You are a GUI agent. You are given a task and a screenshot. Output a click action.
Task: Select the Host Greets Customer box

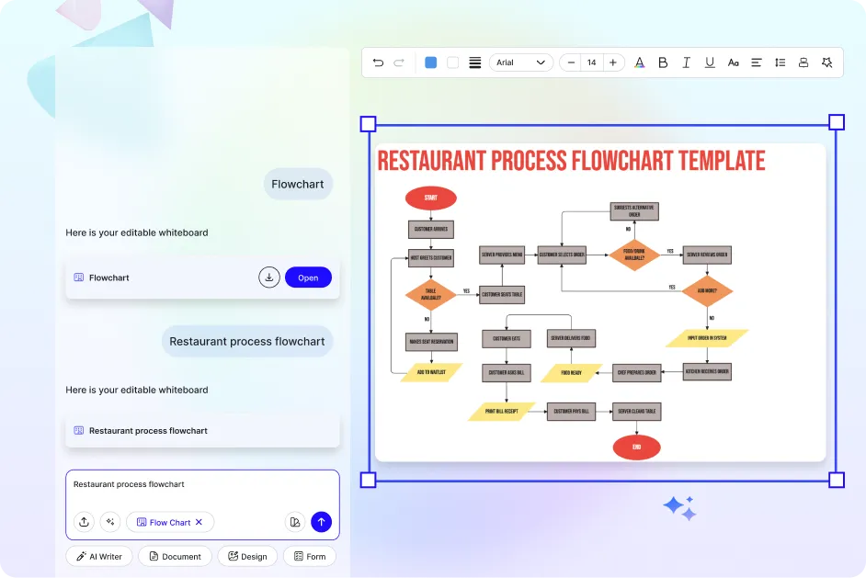(x=431, y=258)
